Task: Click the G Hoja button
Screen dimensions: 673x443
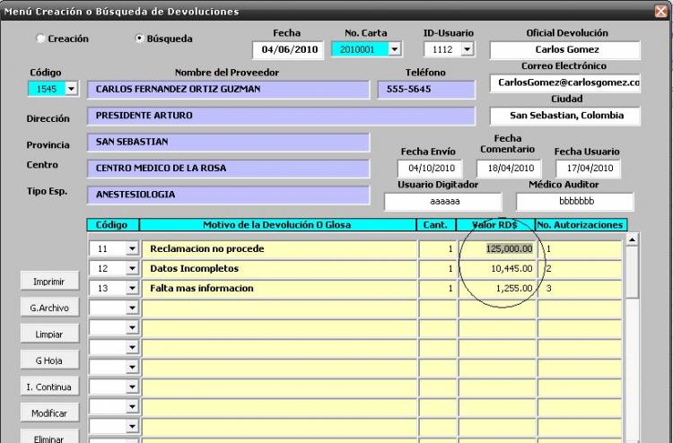Action: coord(49,360)
